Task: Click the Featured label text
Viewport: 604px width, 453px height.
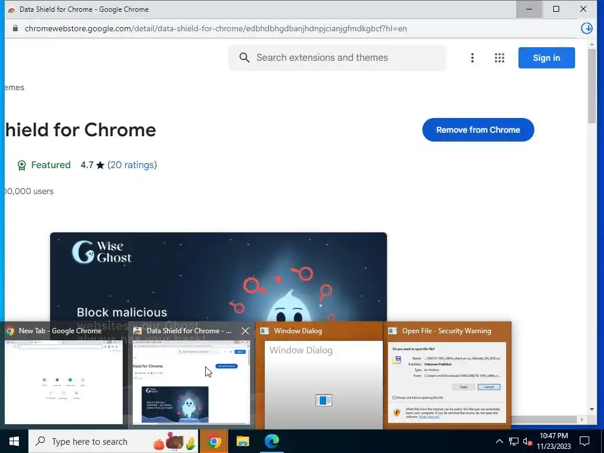Action: tap(51, 165)
